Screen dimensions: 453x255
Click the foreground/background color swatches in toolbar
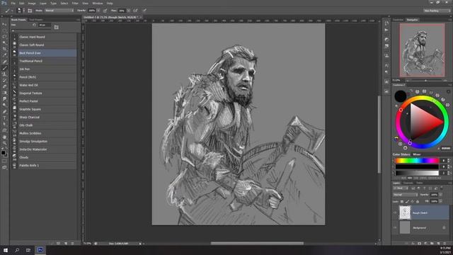click(4, 153)
